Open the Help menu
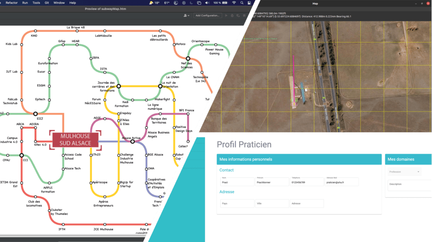This screenshot has height=242, width=432. pyautogui.click(x=73, y=3)
